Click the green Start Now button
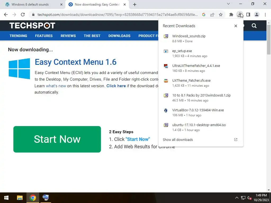271x203 pixels. coord(57,139)
